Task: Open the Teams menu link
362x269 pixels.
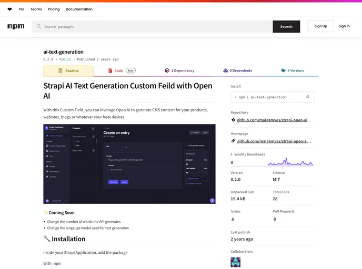Action: point(36,9)
